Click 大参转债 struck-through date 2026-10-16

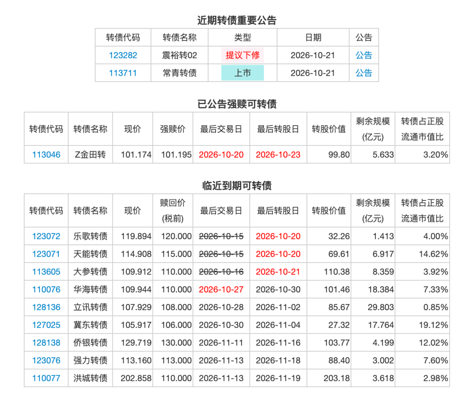[221, 272]
